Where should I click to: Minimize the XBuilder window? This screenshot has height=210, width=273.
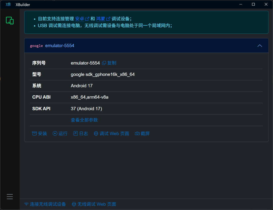(x=241, y=4)
